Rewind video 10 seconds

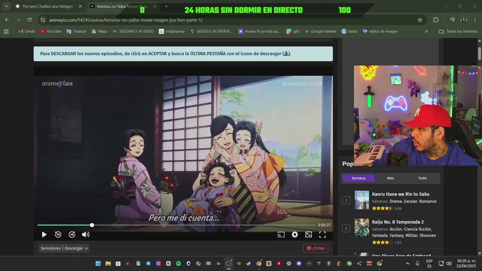coord(58,234)
